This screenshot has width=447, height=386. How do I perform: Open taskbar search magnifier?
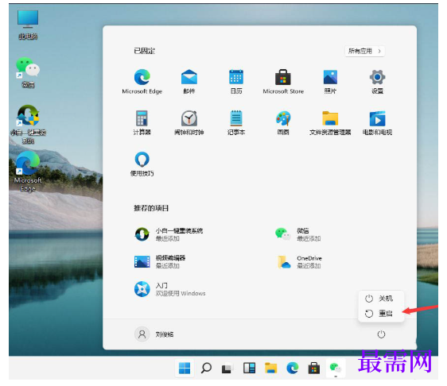(x=206, y=368)
